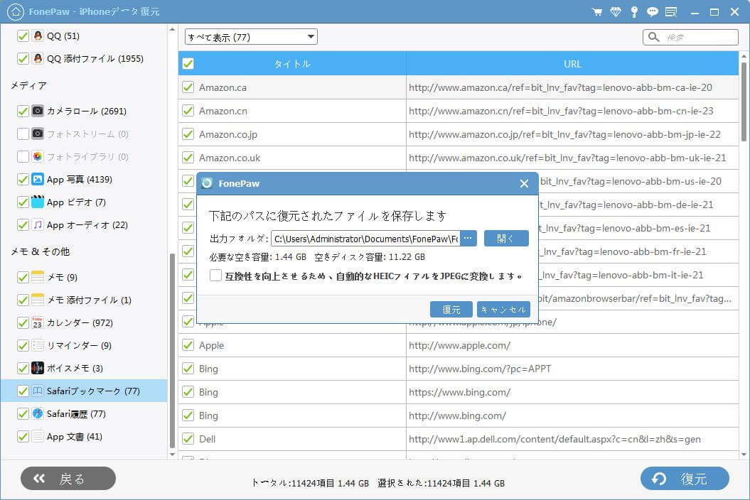Toggle the select-all checkbox in table header
The image size is (750, 500).
tap(188, 64)
